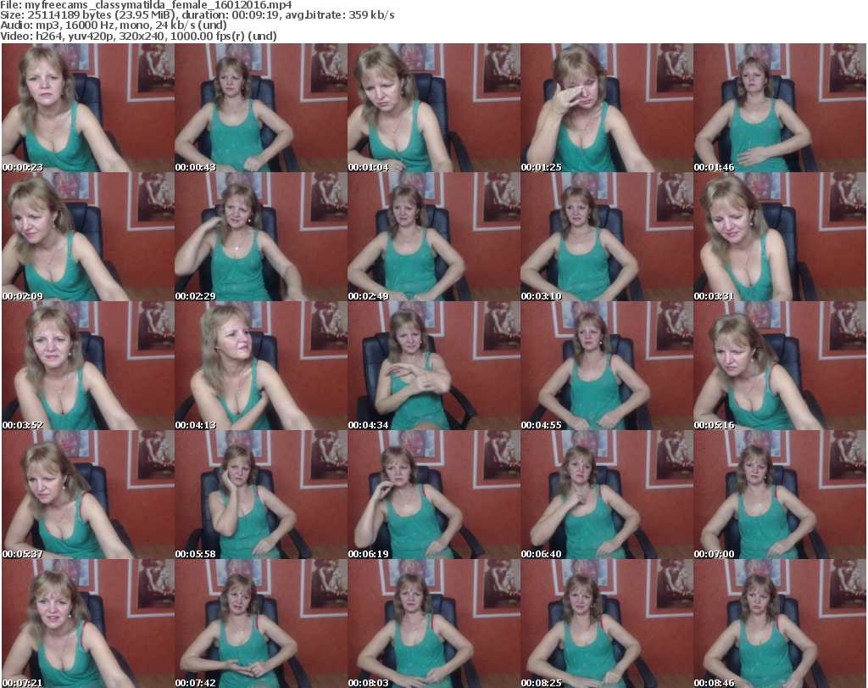This screenshot has width=868, height=688.
Task: Select the thumbnail stamped 00:08:25
Action: click(x=607, y=624)
